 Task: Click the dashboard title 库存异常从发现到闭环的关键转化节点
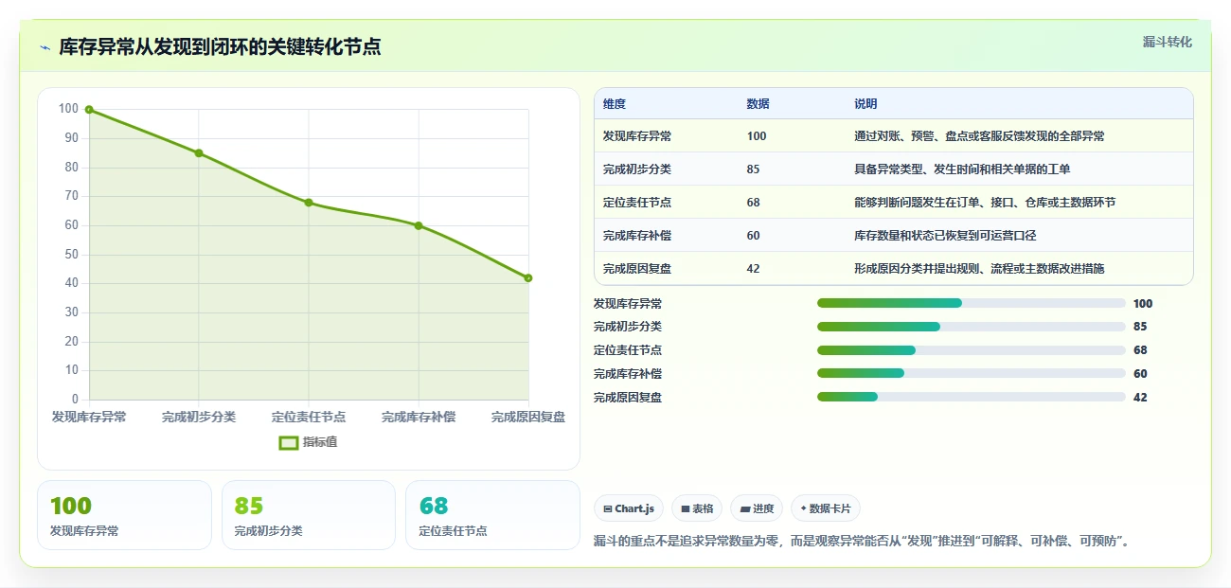coord(221,46)
